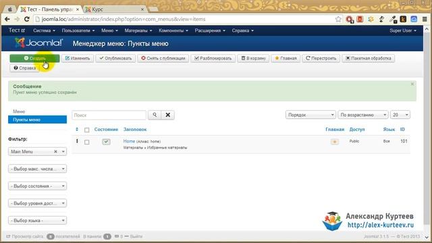Clear the Main Menu filter selection

(x=55, y=151)
